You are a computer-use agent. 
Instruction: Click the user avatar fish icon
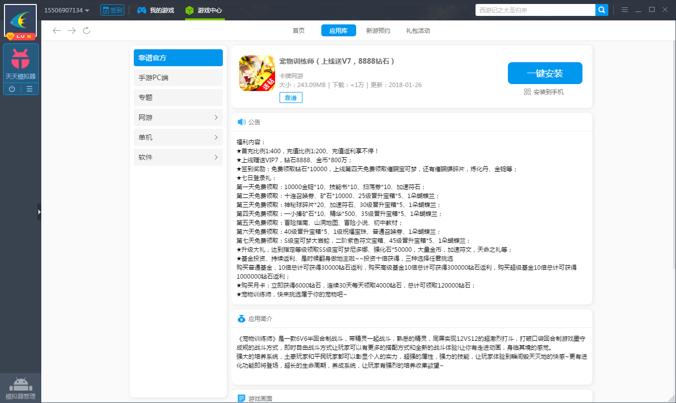coord(20,20)
